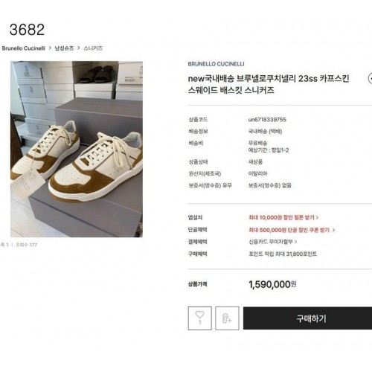Click the product title text
Image resolution: width=372 pixels, height=372 pixels.
tap(269, 84)
